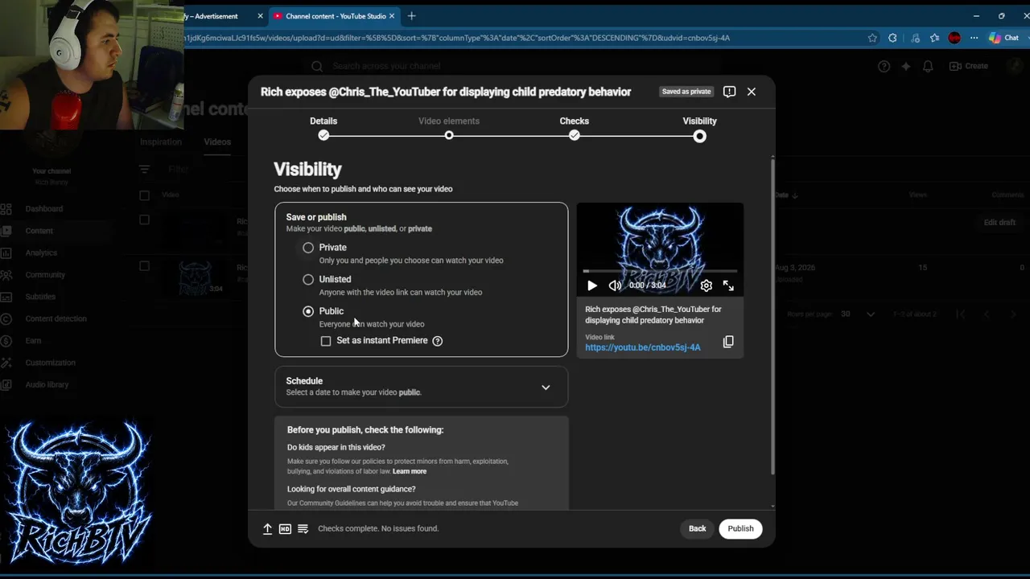Add this page to favorites with the star
Screen dimensions: 1030x579
tap(872, 38)
